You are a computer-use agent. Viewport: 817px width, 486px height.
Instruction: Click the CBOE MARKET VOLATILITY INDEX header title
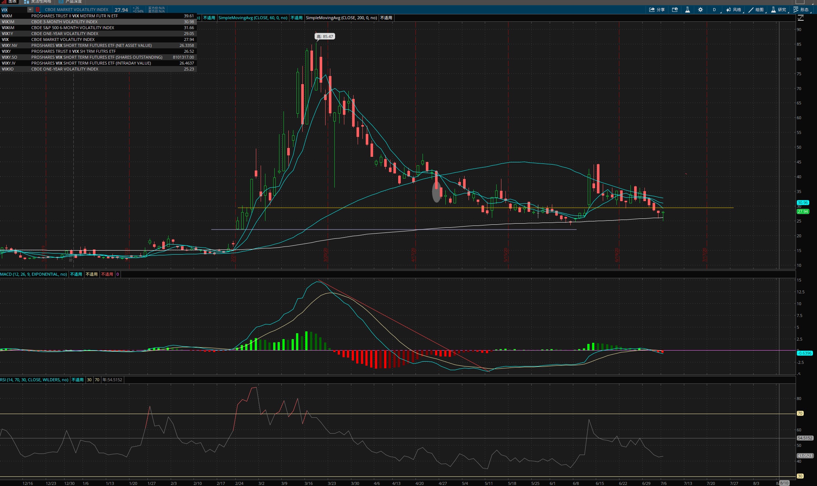coord(77,10)
